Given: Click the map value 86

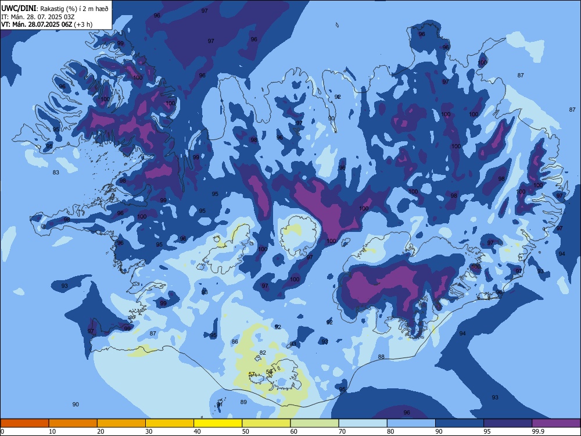Looking at the screenshot, I should coord(235,341).
